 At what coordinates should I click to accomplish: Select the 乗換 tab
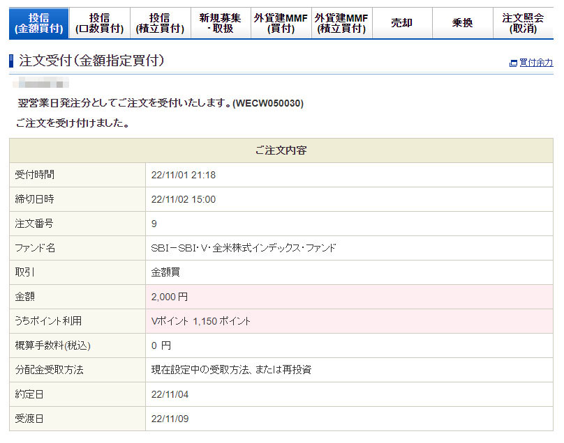point(462,23)
